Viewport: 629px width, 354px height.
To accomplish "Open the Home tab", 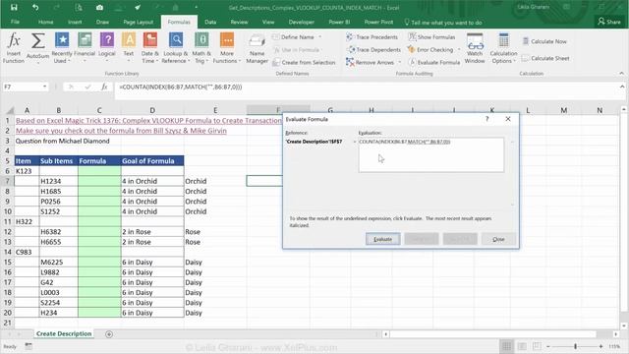I will [46, 22].
